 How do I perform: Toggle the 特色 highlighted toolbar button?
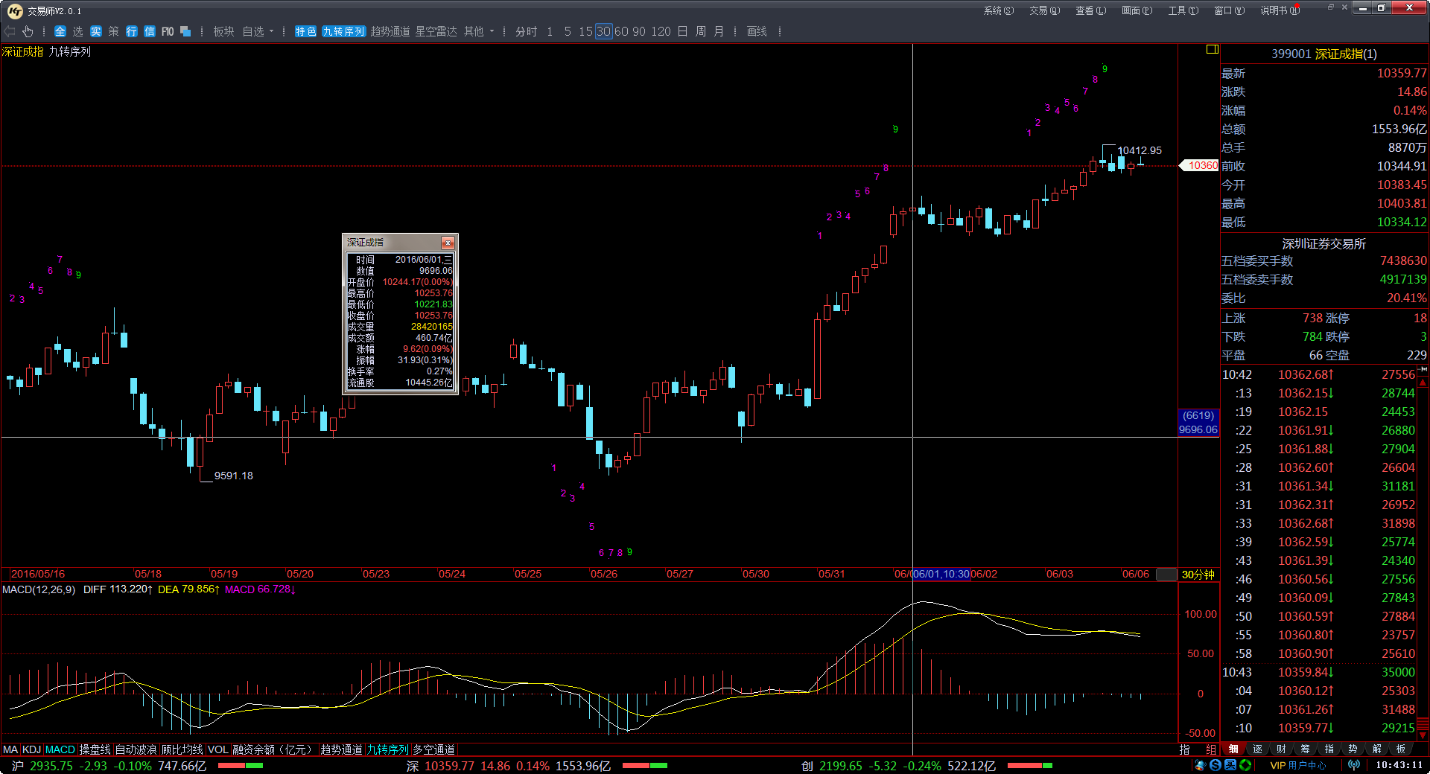point(305,31)
